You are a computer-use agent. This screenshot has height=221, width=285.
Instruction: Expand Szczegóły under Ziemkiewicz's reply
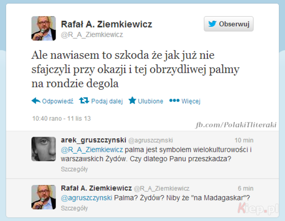click(74, 208)
